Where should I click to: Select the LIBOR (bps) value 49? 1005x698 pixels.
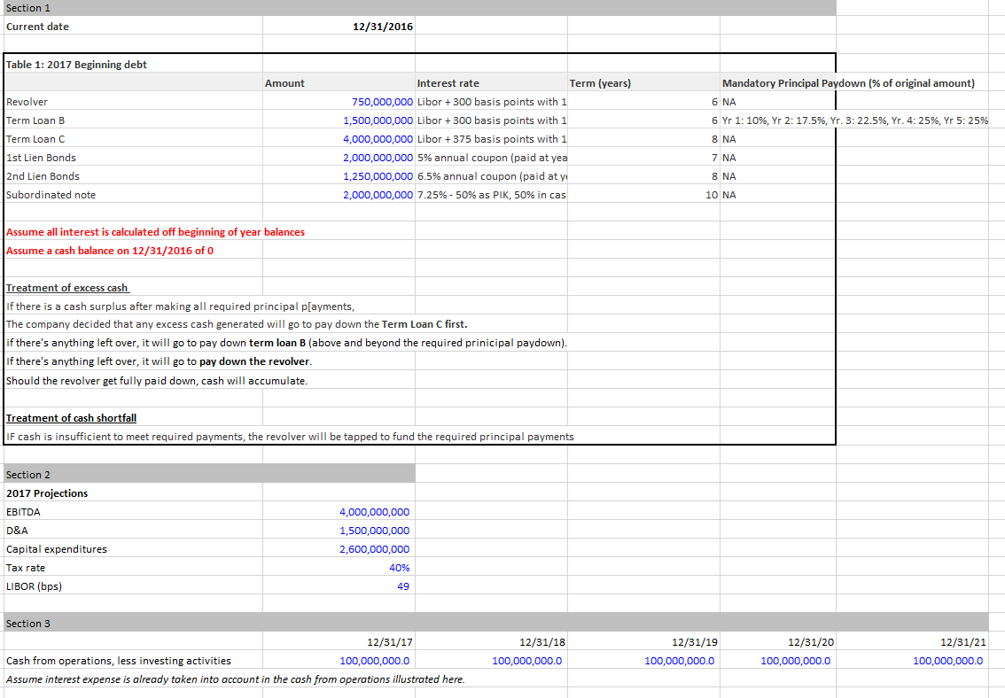pos(403,586)
